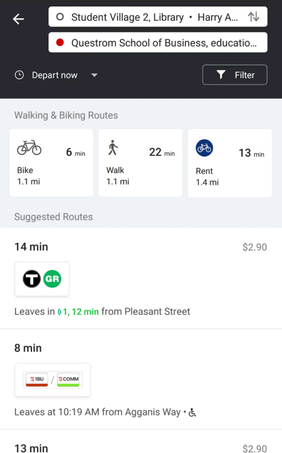Swap origin and destination with arrows icon
Screen dimensions: 282x453
pos(254,17)
